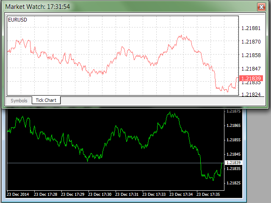Click the 1.21847 tick chart price label
This screenshot has width=271, height=203.
251,69
